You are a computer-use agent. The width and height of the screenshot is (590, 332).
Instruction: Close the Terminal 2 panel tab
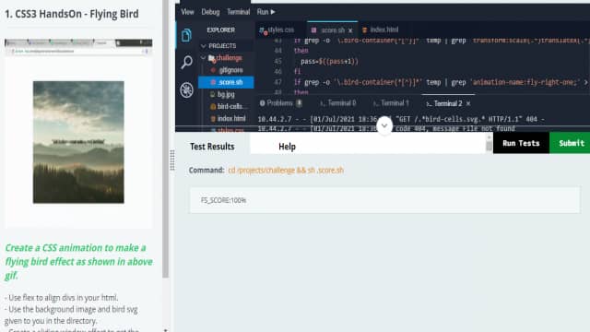(x=468, y=103)
